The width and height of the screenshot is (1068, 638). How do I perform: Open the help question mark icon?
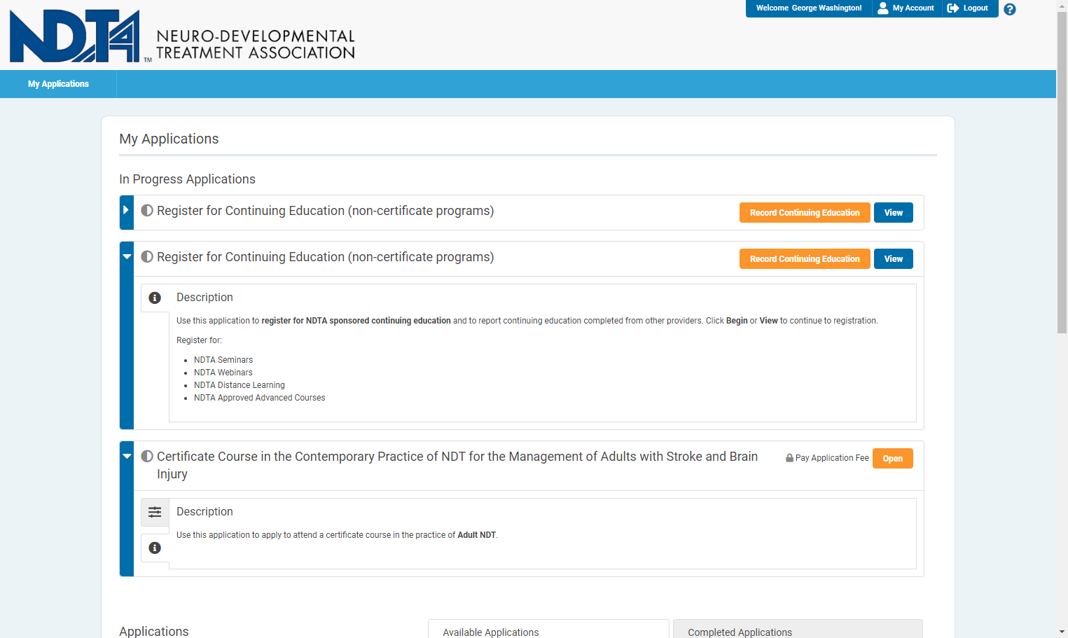(1010, 9)
